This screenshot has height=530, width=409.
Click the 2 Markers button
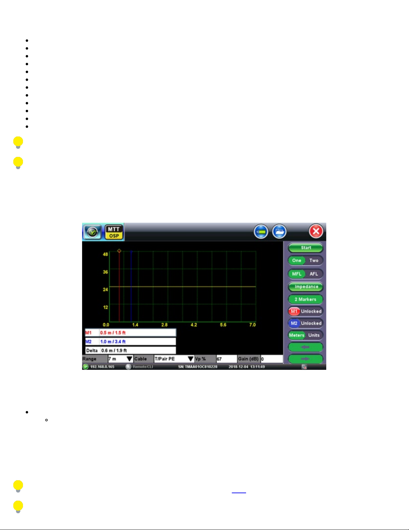pos(305,299)
